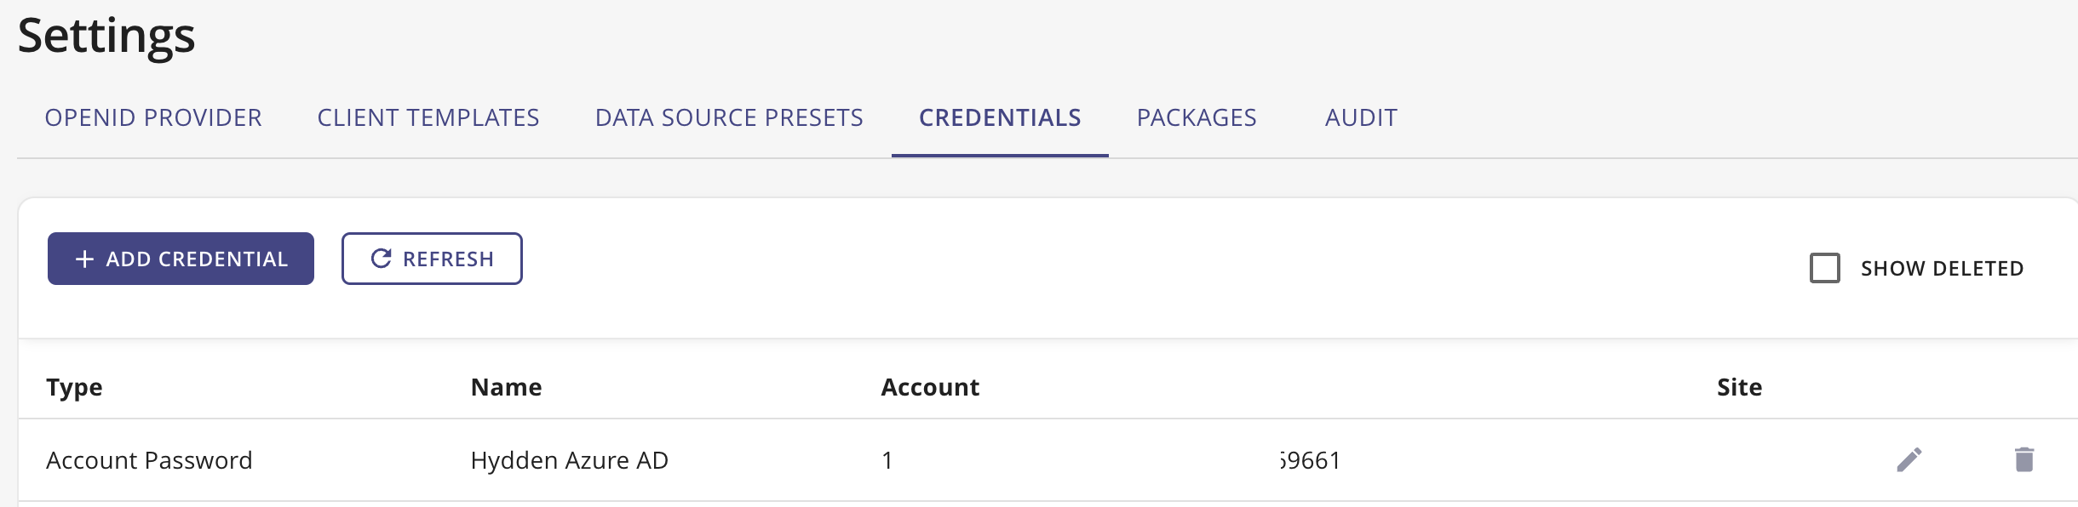The width and height of the screenshot is (2078, 507).
Task: Click the Account column header
Action: pyautogui.click(x=930, y=387)
